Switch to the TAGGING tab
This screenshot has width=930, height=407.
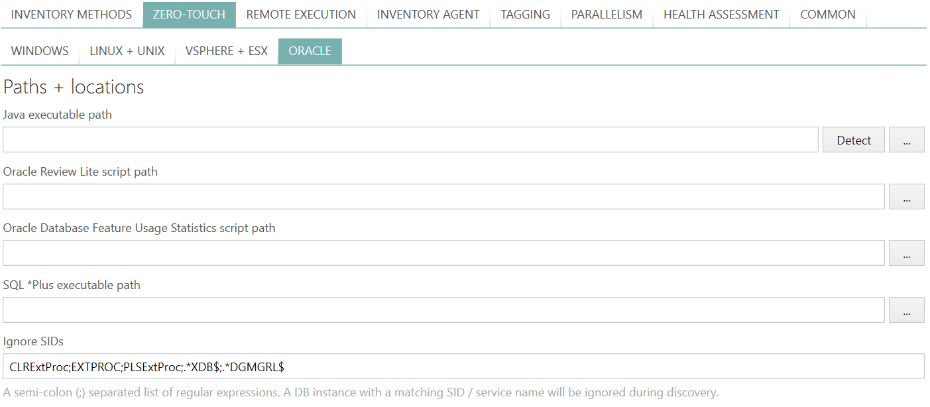(525, 14)
